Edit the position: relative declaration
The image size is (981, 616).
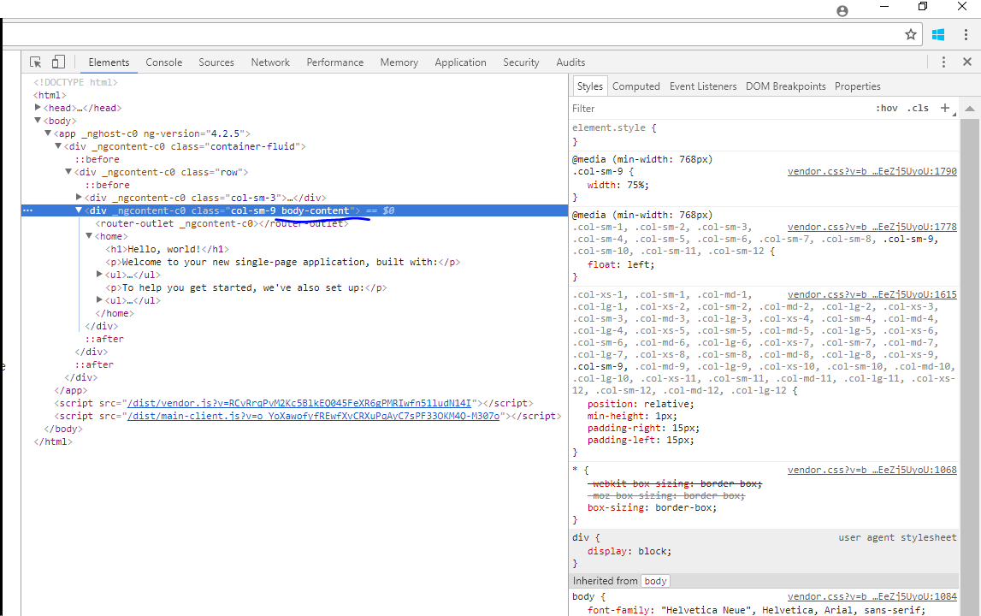click(x=641, y=405)
